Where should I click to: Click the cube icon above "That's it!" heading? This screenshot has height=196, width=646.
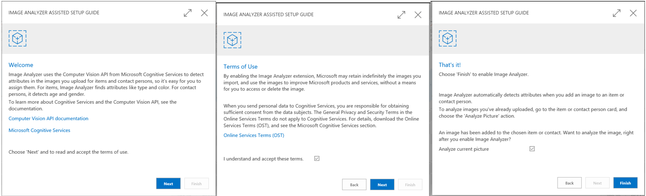pos(447,38)
